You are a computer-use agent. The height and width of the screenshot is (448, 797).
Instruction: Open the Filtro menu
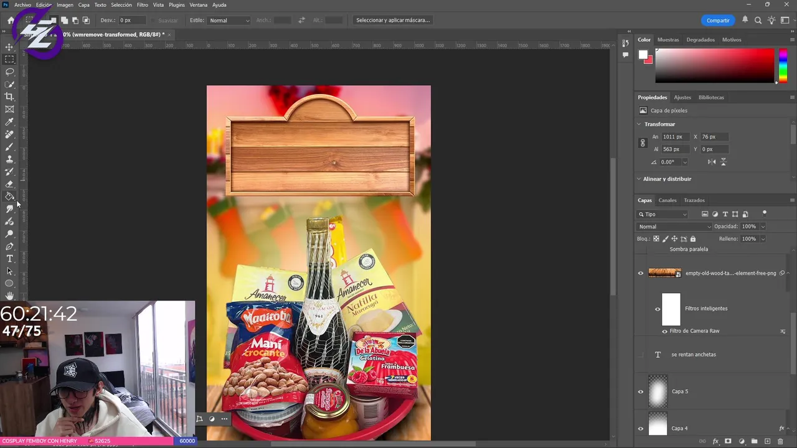(x=143, y=5)
